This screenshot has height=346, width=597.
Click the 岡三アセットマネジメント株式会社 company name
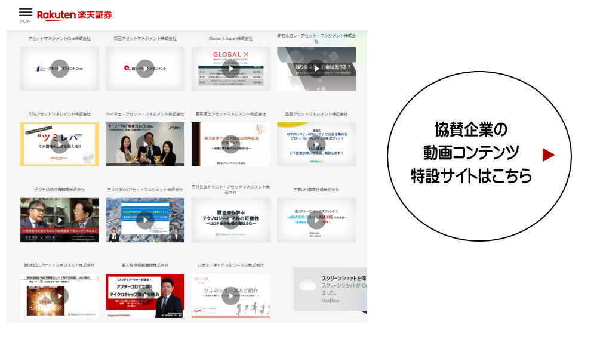pyautogui.click(x=145, y=38)
